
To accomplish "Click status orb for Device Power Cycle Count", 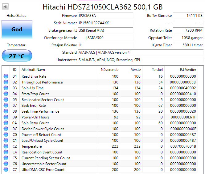I will (x=6, y=129).
